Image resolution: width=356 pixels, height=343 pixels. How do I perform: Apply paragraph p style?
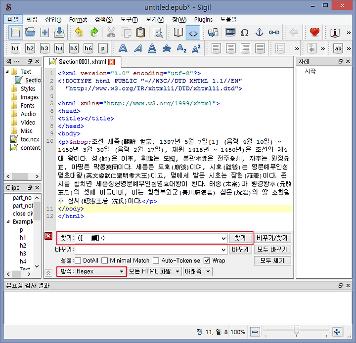pos(103,48)
